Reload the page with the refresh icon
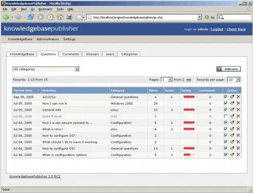This screenshot has width=253, height=193. coord(31,17)
